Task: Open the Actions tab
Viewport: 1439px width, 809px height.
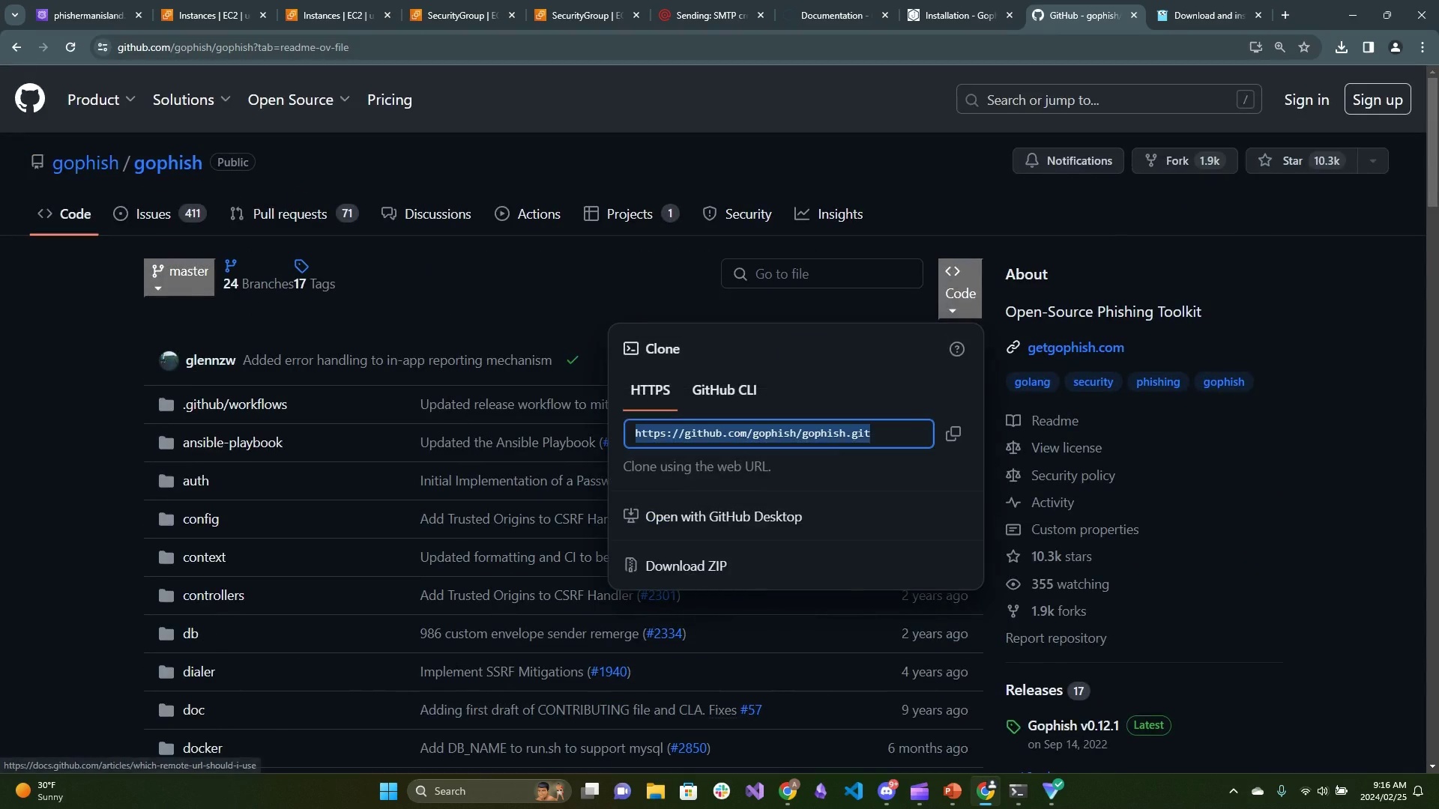Action: pos(528,214)
